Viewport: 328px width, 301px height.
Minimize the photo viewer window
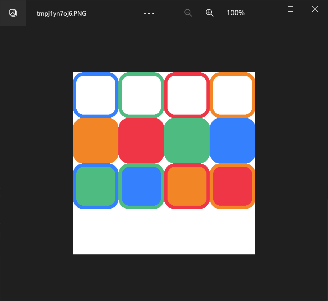coord(266,9)
